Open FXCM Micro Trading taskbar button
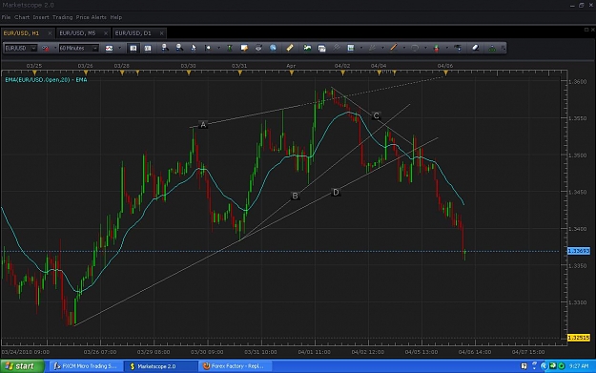The image size is (596, 373). click(x=86, y=366)
